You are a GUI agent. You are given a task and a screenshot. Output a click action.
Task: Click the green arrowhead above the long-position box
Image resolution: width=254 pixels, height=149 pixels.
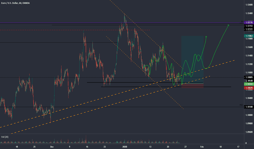(206, 37)
